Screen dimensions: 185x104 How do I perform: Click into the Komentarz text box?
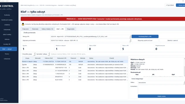(161, 89)
